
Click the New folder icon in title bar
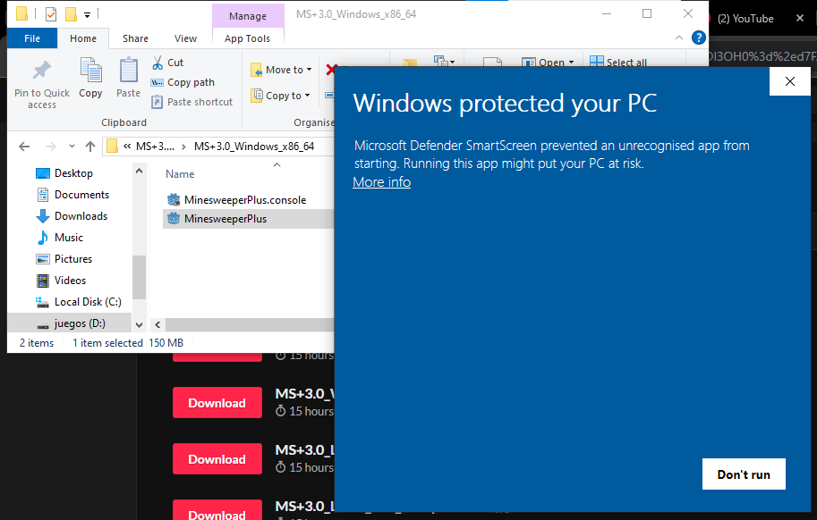pos(72,14)
